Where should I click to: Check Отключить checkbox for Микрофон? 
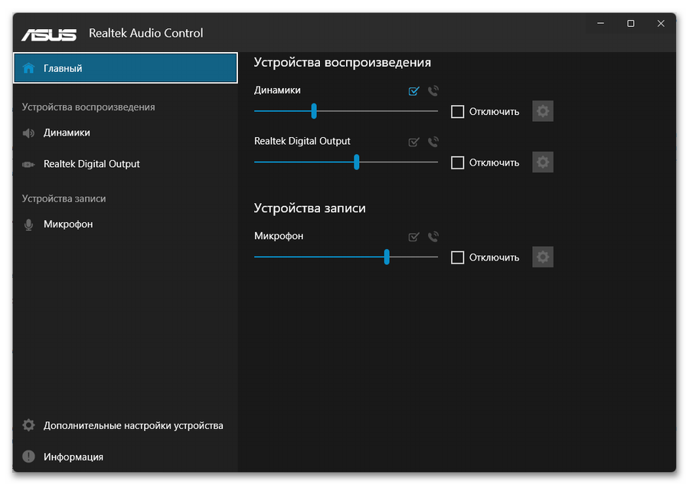(458, 257)
